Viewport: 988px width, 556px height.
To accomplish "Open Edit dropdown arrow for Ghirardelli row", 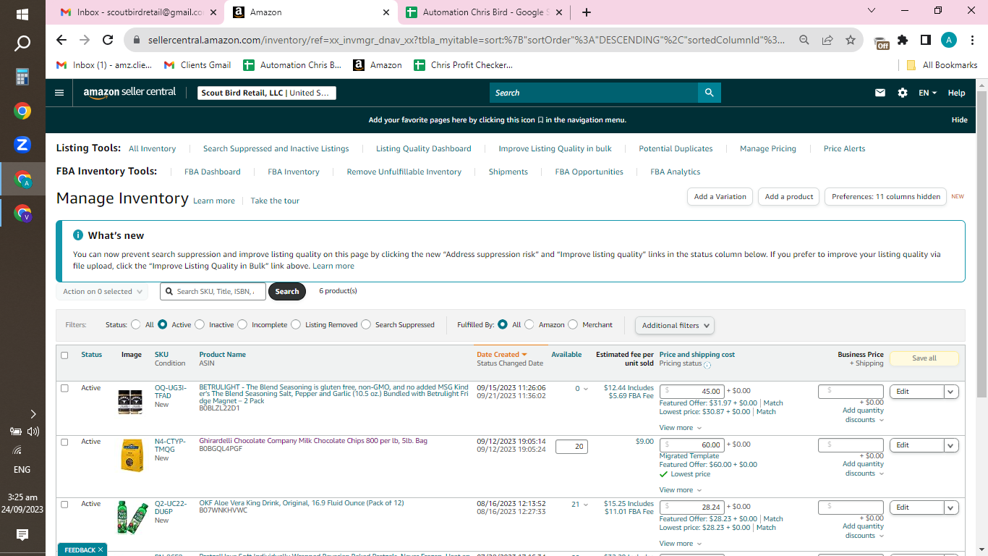I will (951, 445).
